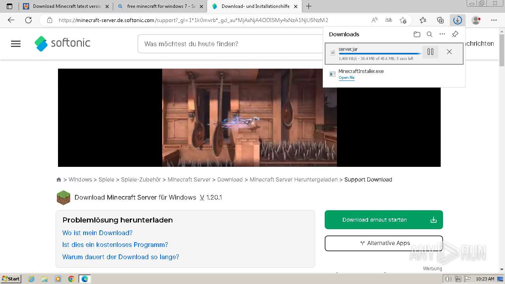
Task: Open more options in Downloads panel
Action: click(442, 34)
